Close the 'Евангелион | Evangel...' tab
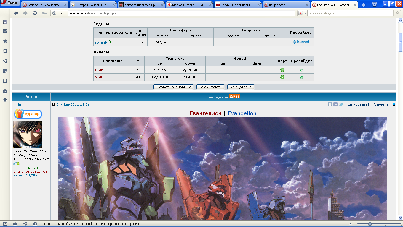 click(355, 5)
